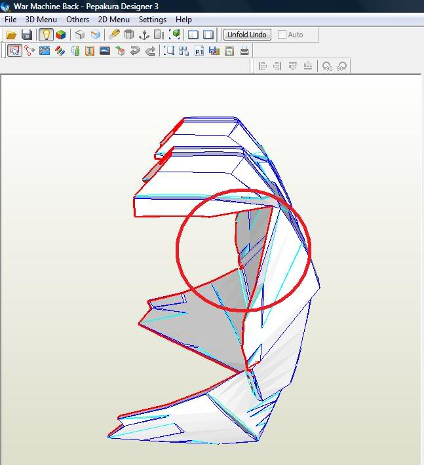
Task: Click the redo curved arrow icon
Action: [x=151, y=51]
